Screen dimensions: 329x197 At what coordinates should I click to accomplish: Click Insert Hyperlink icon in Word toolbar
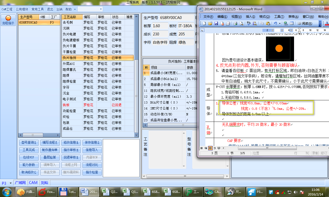point(286,23)
